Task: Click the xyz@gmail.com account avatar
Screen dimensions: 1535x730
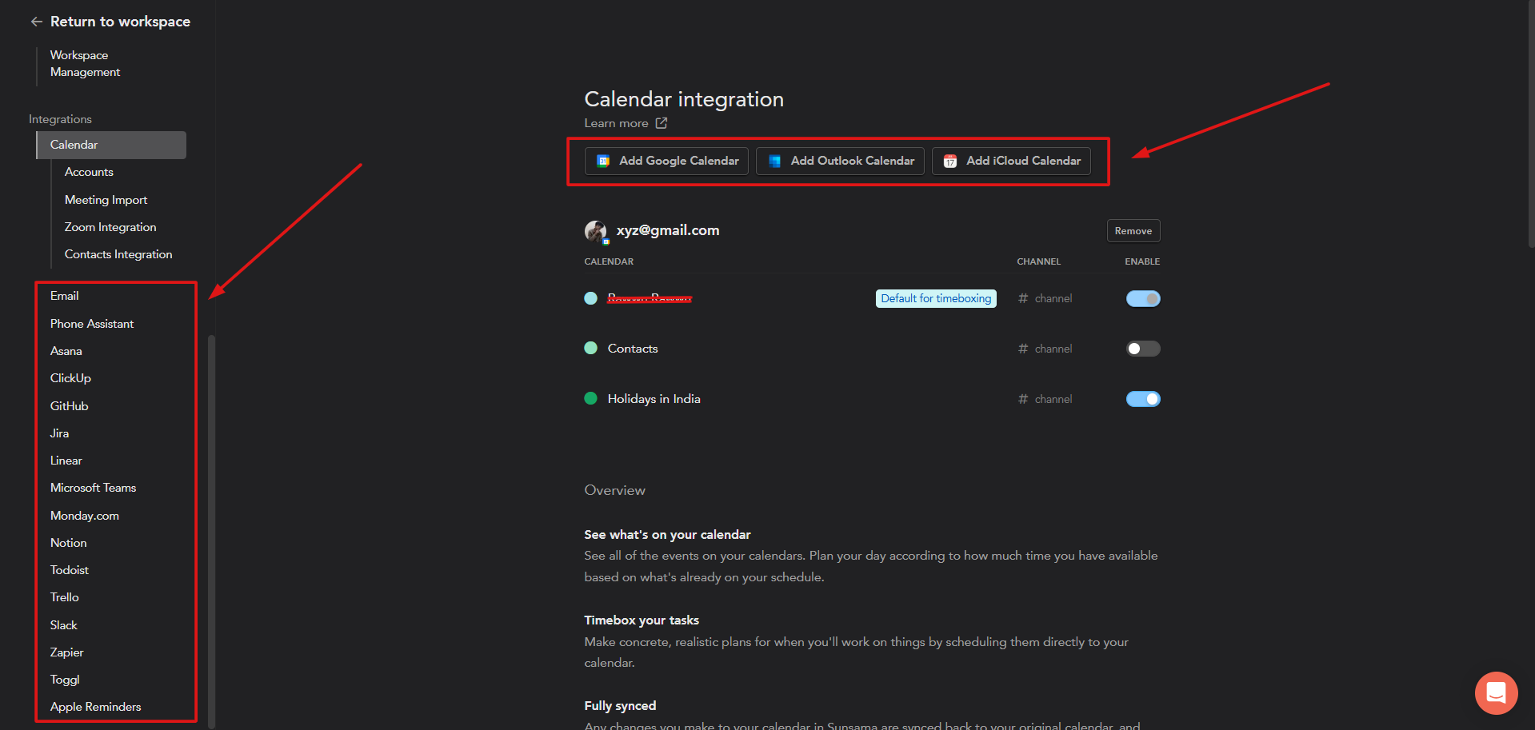Action: coord(596,231)
